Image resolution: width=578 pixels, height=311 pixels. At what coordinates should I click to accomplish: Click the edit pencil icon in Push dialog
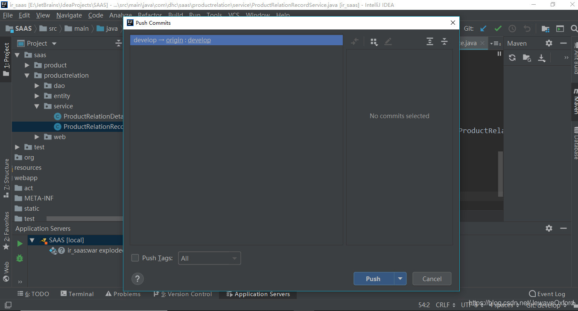tap(388, 42)
